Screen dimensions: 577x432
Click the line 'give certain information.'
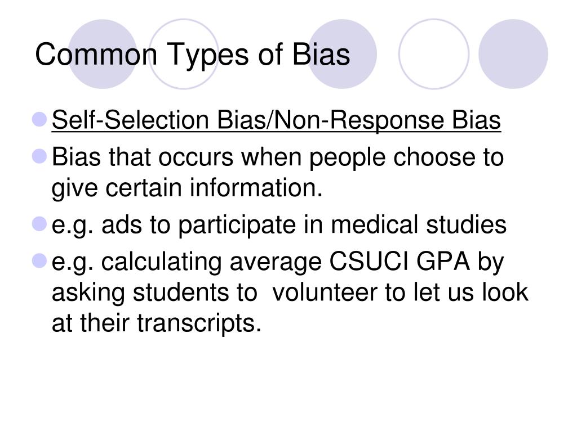coord(187,188)
